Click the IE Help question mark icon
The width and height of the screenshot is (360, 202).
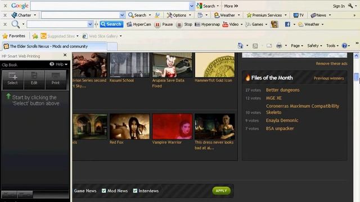click(x=344, y=45)
